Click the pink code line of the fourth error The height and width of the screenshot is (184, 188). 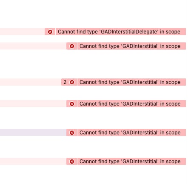(x=33, y=104)
